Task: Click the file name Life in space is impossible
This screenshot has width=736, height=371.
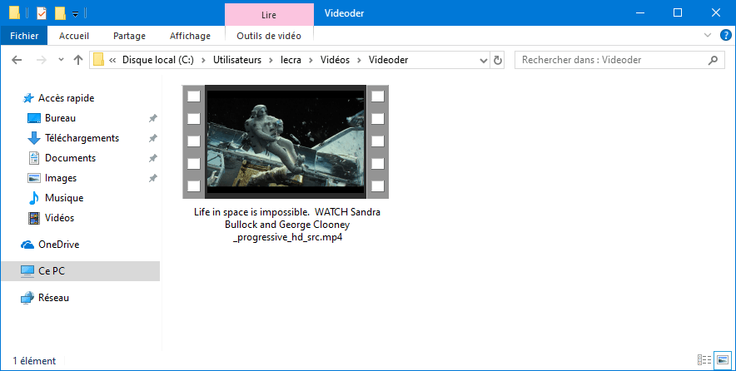Action: [286, 225]
